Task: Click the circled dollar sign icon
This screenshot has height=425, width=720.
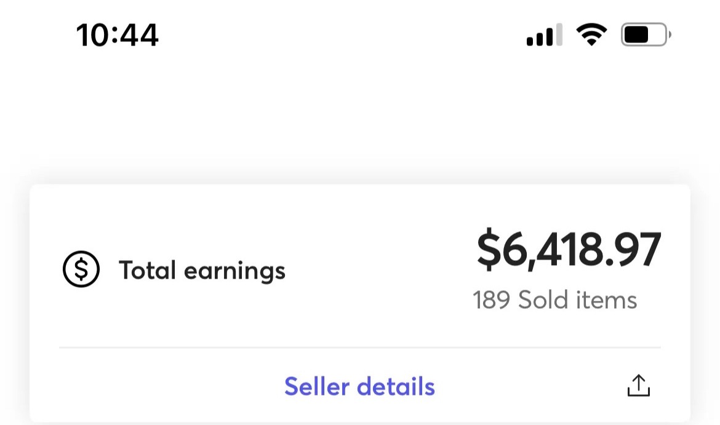Action: [x=81, y=269]
